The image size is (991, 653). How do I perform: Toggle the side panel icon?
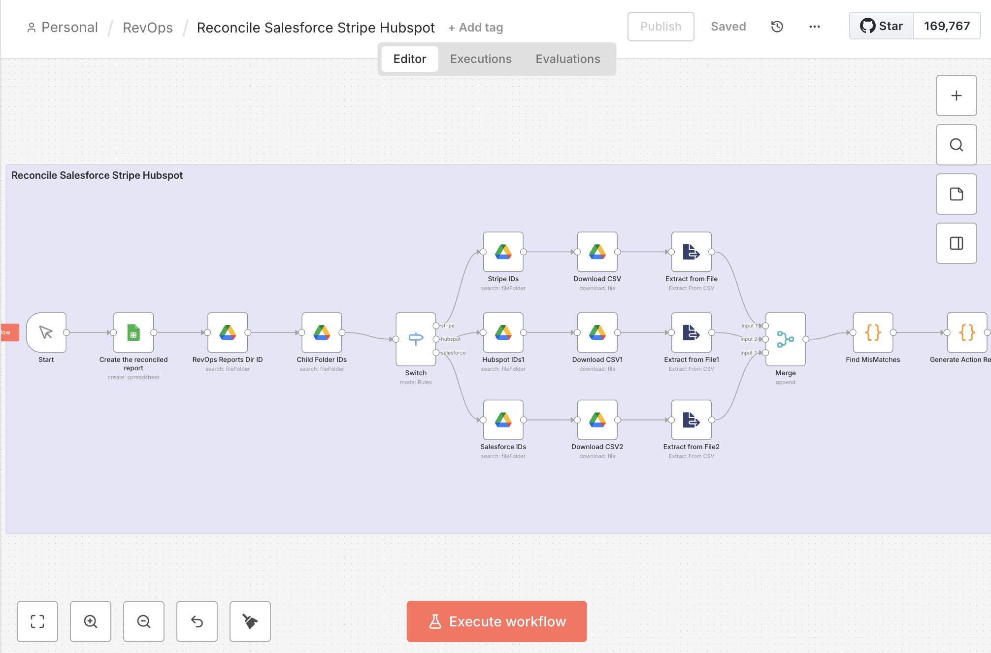point(956,243)
